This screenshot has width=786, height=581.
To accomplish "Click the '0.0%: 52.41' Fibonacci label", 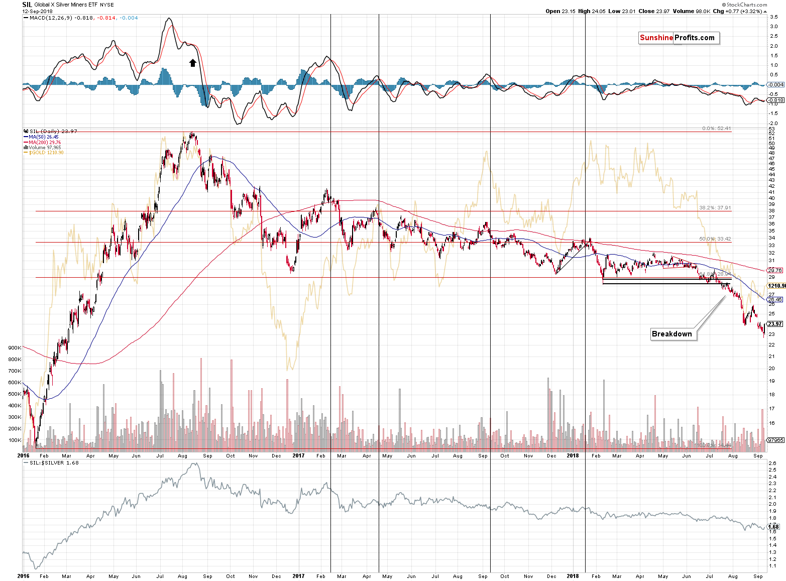I will (717, 129).
